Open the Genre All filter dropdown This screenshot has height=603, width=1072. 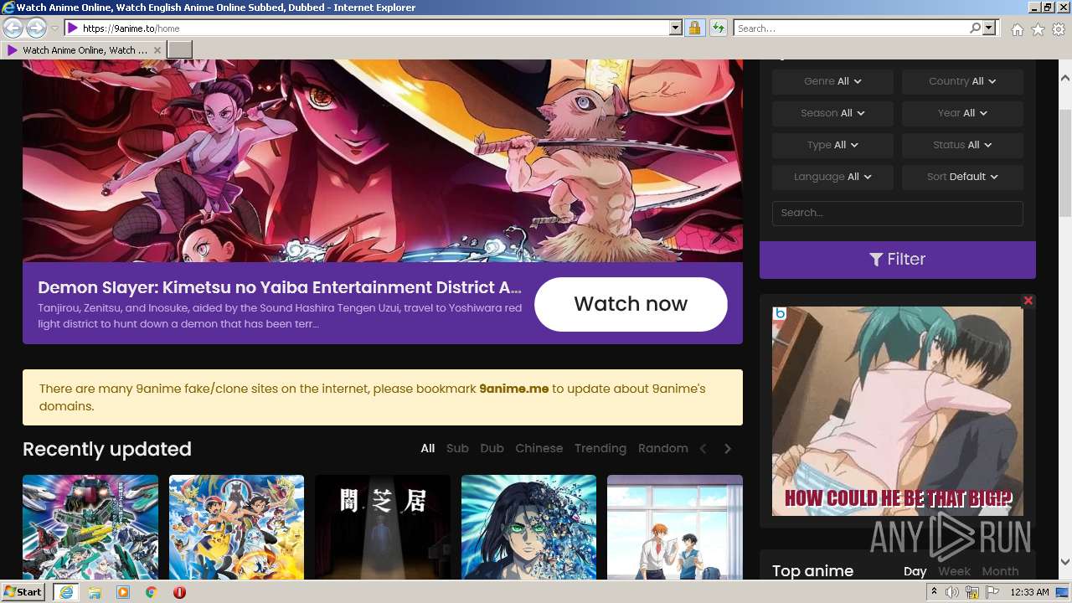832,81
